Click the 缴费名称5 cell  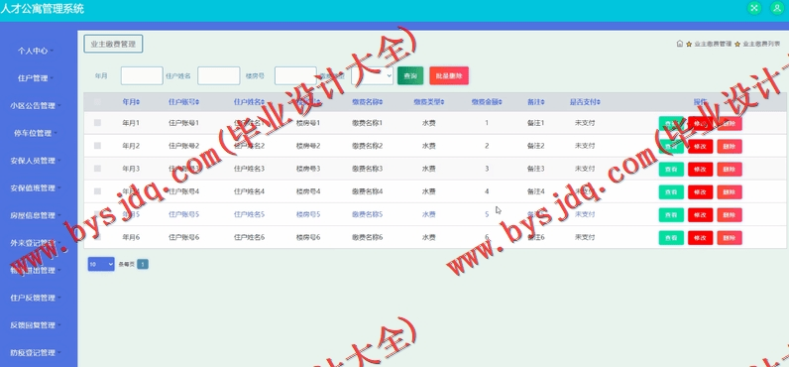tap(368, 214)
